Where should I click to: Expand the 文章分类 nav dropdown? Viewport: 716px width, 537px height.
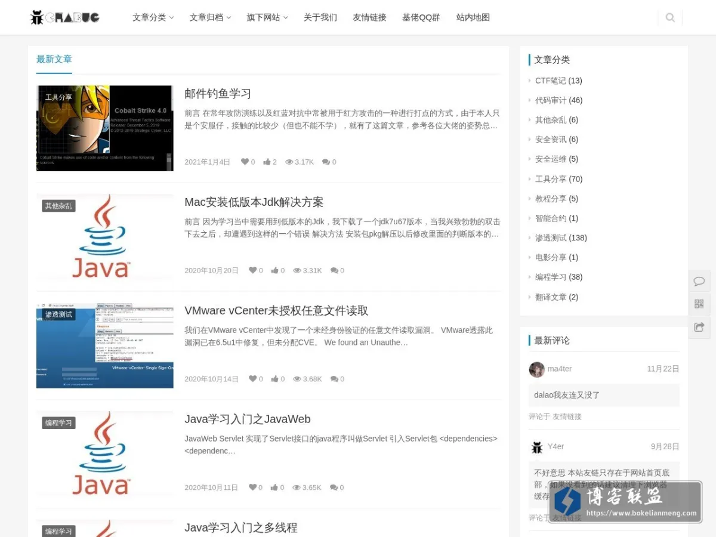point(153,17)
